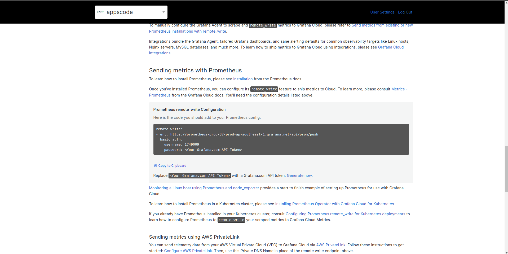Open User Settings
Image resolution: width=508 pixels, height=254 pixels.
click(382, 12)
